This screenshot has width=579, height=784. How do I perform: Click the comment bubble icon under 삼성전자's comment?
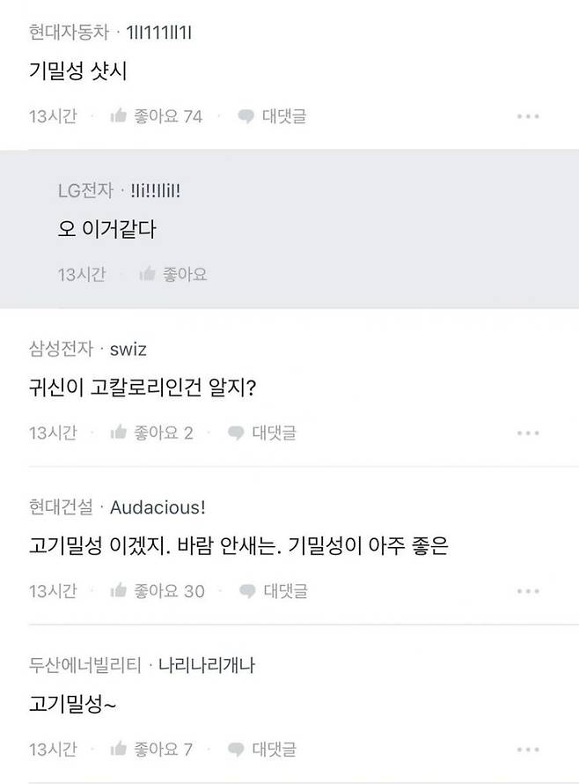(234, 433)
